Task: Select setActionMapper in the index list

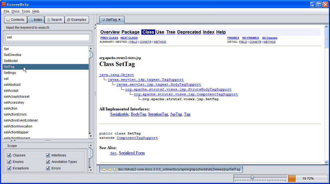Action: [46, 132]
